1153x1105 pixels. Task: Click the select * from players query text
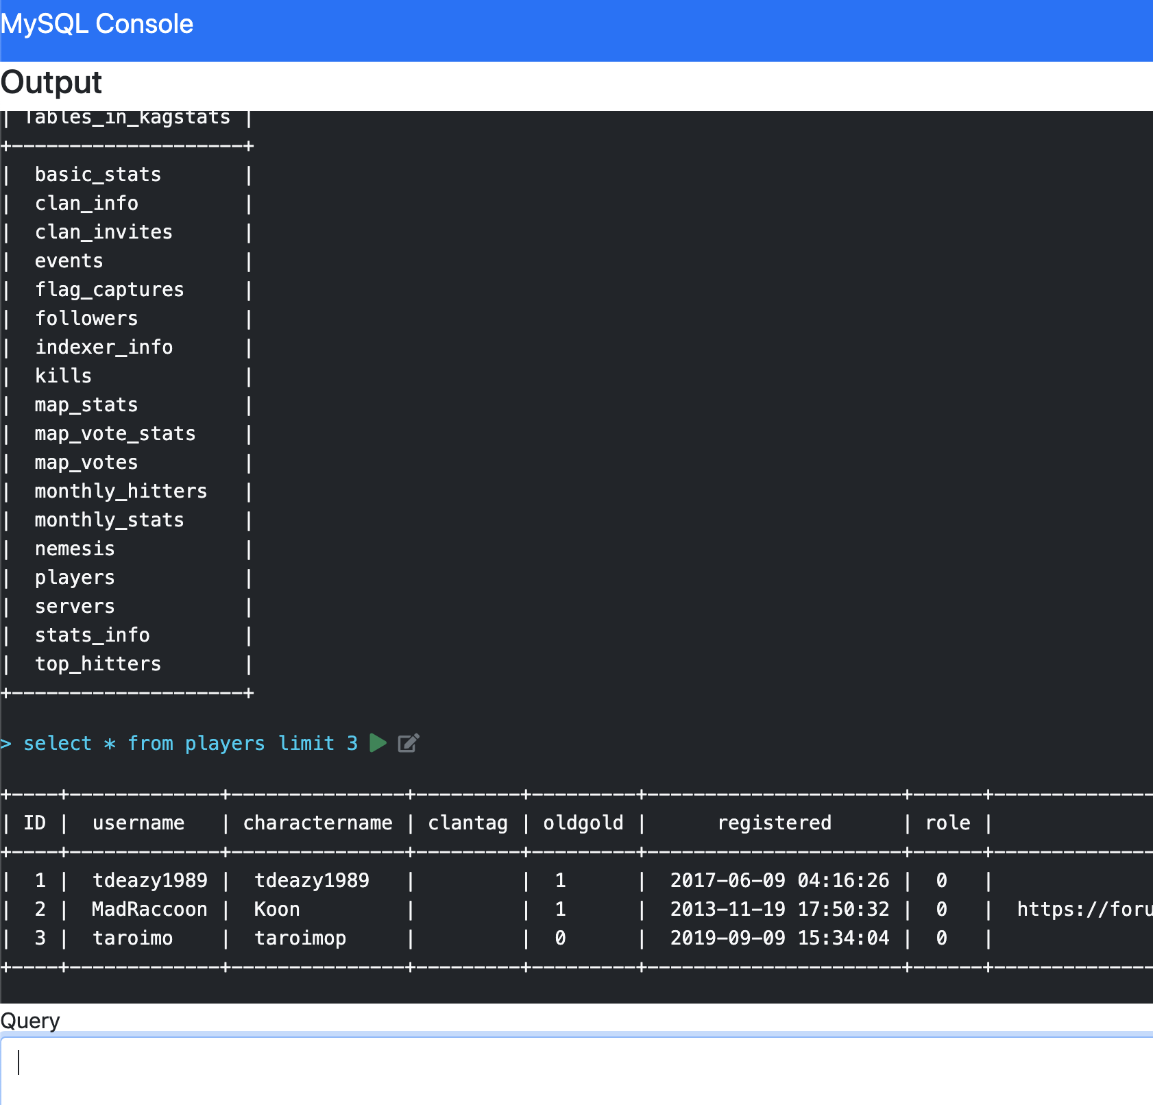[191, 743]
